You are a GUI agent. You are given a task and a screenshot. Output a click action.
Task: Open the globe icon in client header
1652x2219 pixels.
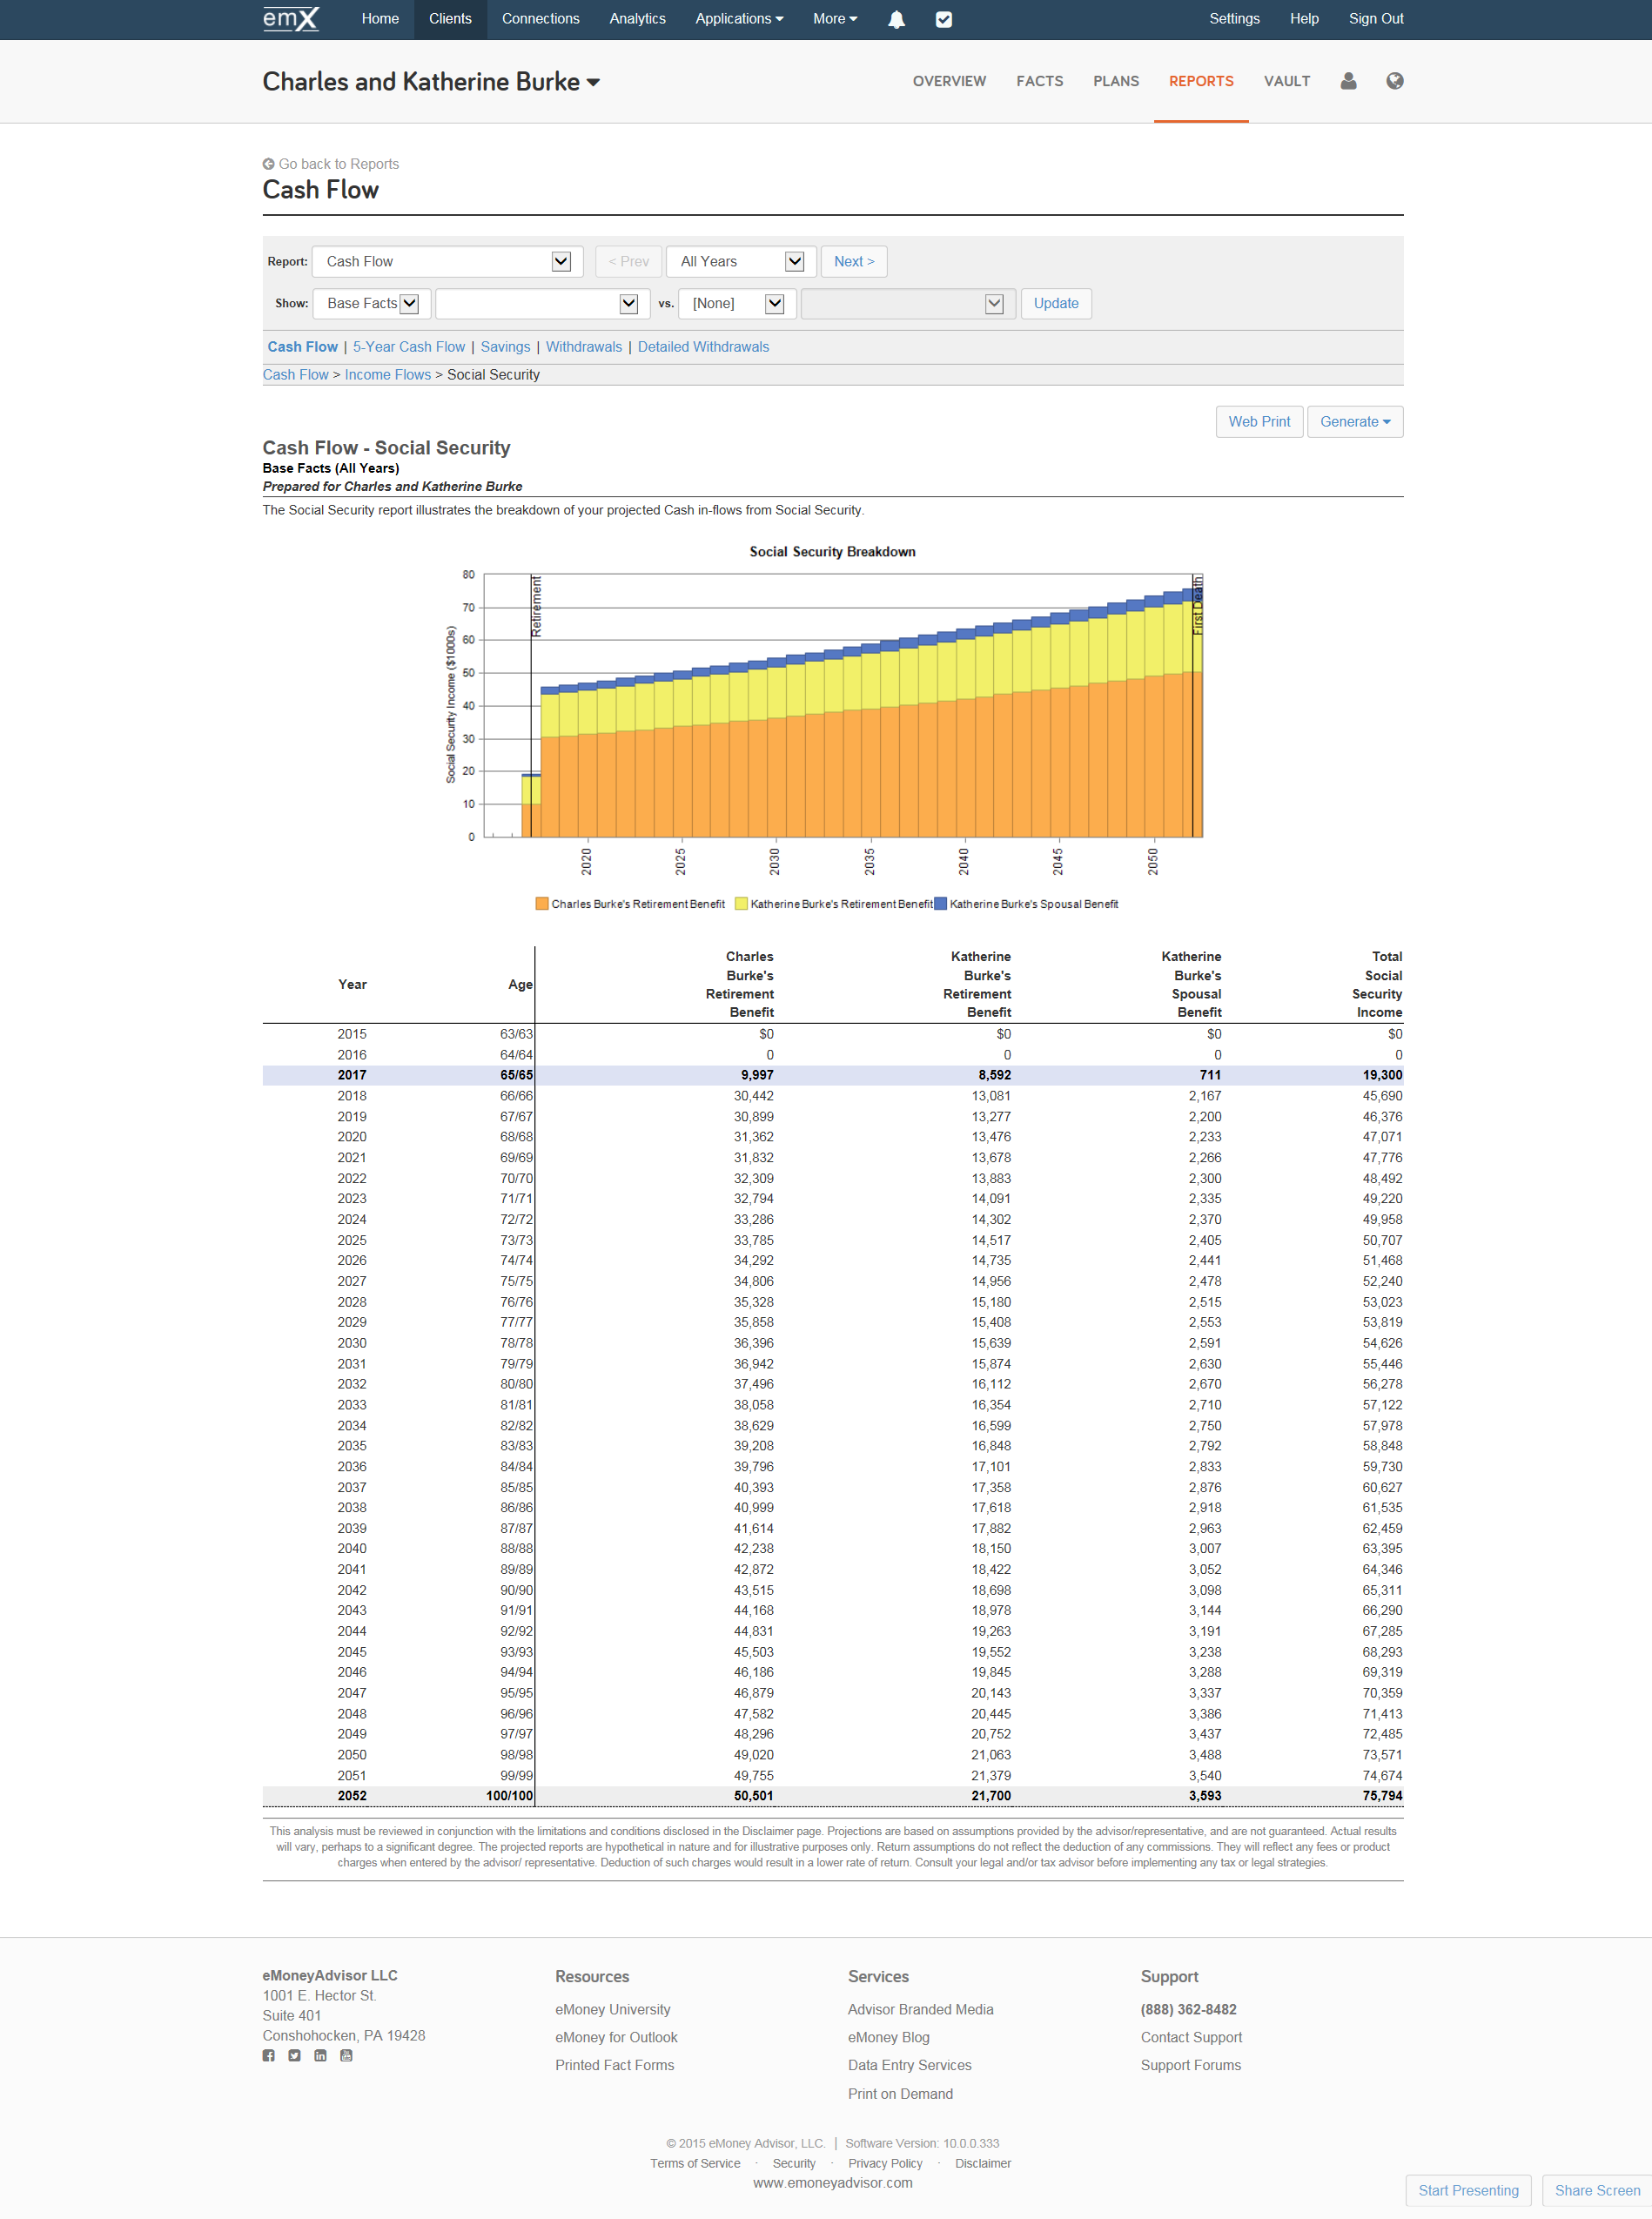point(1394,81)
